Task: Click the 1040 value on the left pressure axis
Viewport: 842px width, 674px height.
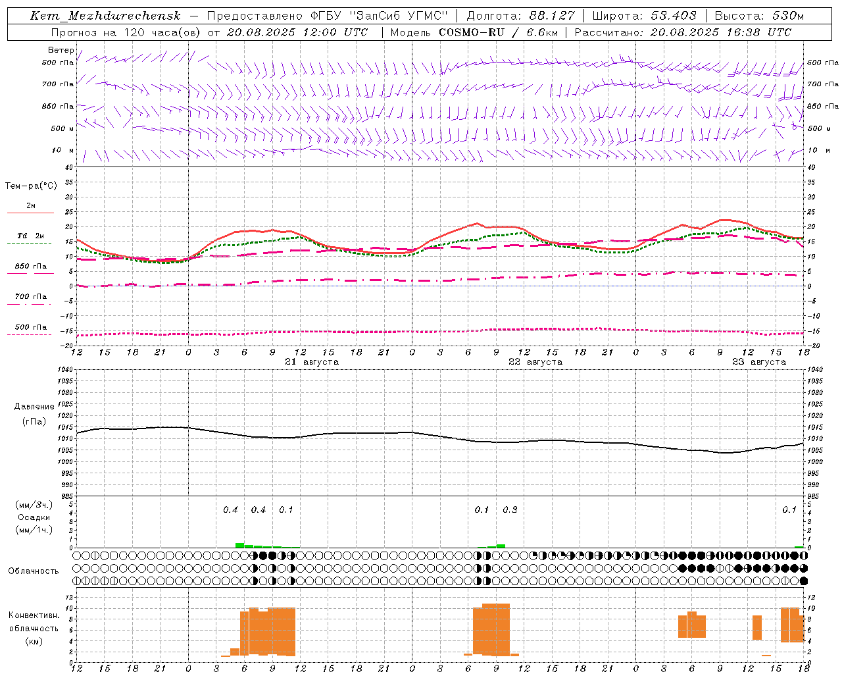Action: 66,370
